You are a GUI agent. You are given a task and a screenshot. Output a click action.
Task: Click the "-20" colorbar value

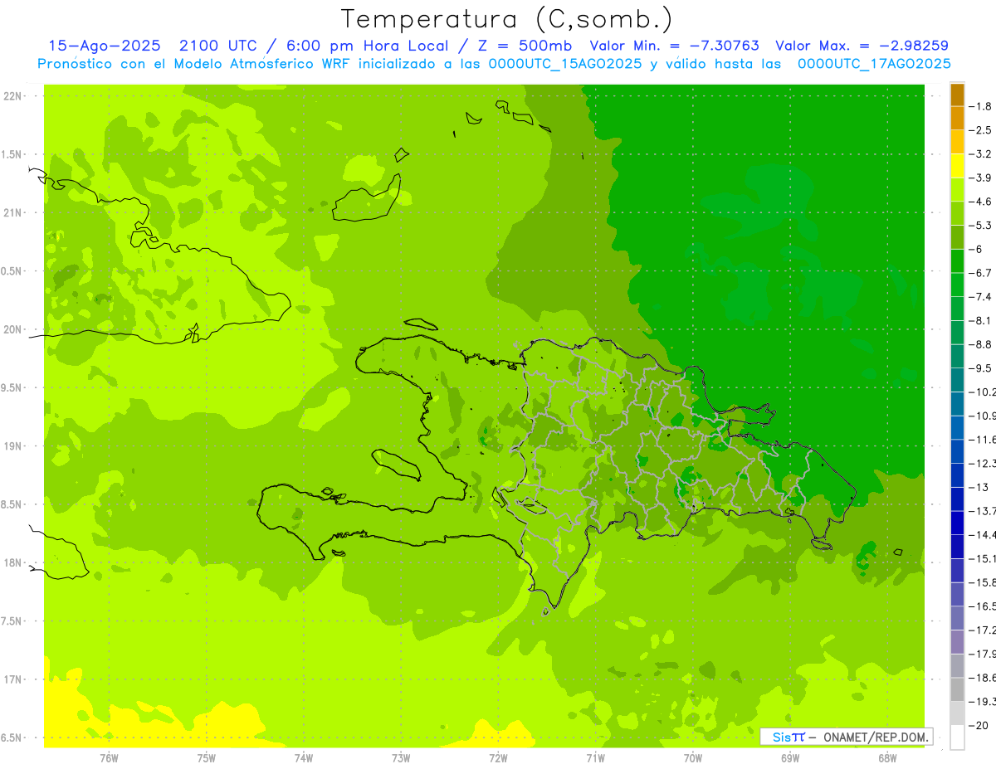pos(978,725)
